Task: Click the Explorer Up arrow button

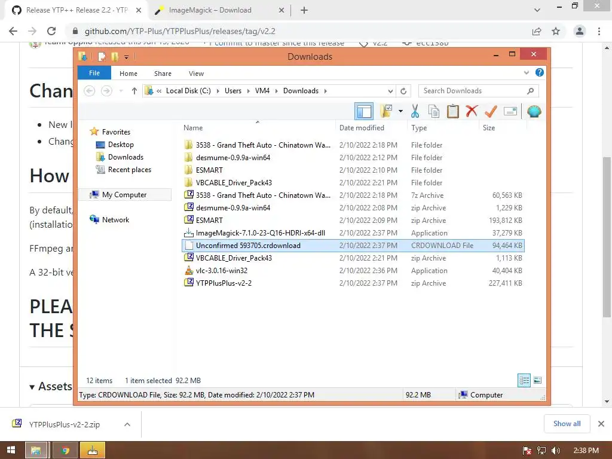Action: click(134, 91)
